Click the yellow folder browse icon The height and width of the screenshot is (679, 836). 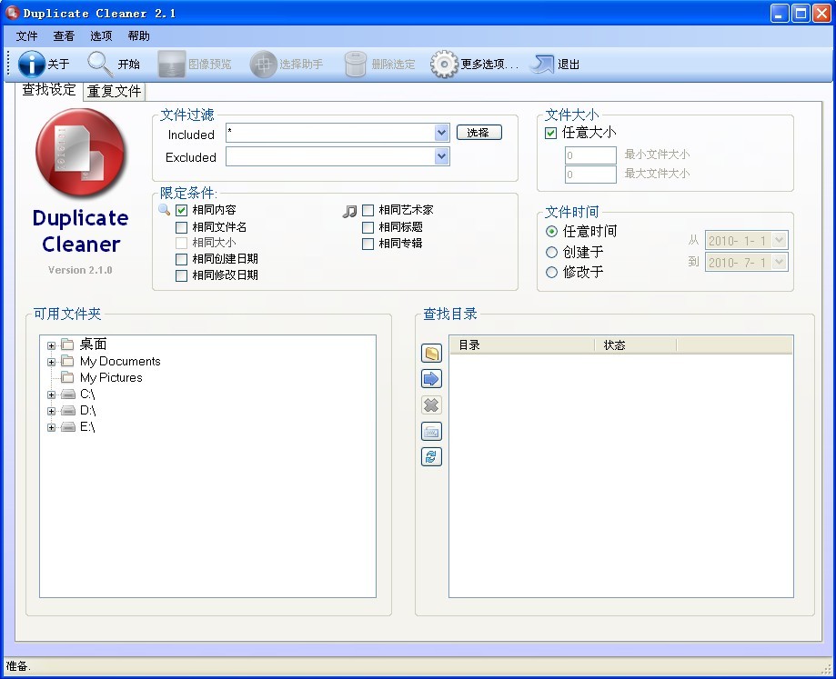coord(431,354)
